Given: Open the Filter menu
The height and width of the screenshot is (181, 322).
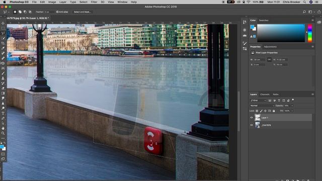Looking at the screenshot, I should coord(94,2).
